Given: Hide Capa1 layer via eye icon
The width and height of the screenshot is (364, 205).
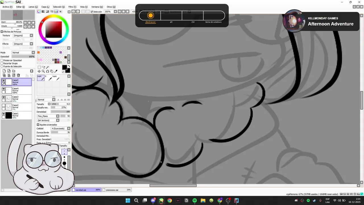Looking at the screenshot, I should pyautogui.click(x=3, y=114).
